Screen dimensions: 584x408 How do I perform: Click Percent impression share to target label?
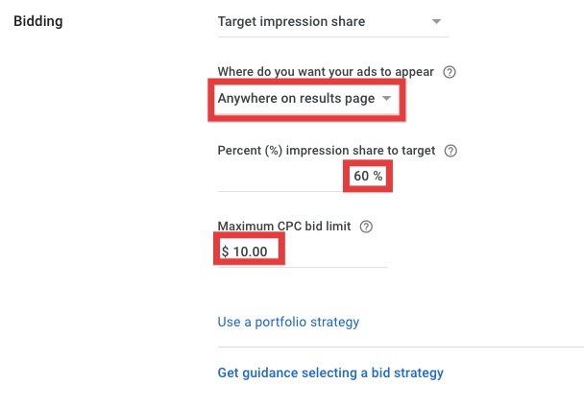click(327, 151)
